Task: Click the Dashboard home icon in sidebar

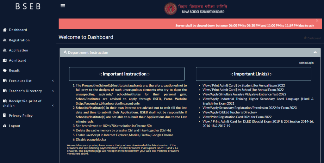Action: [x=5, y=30]
